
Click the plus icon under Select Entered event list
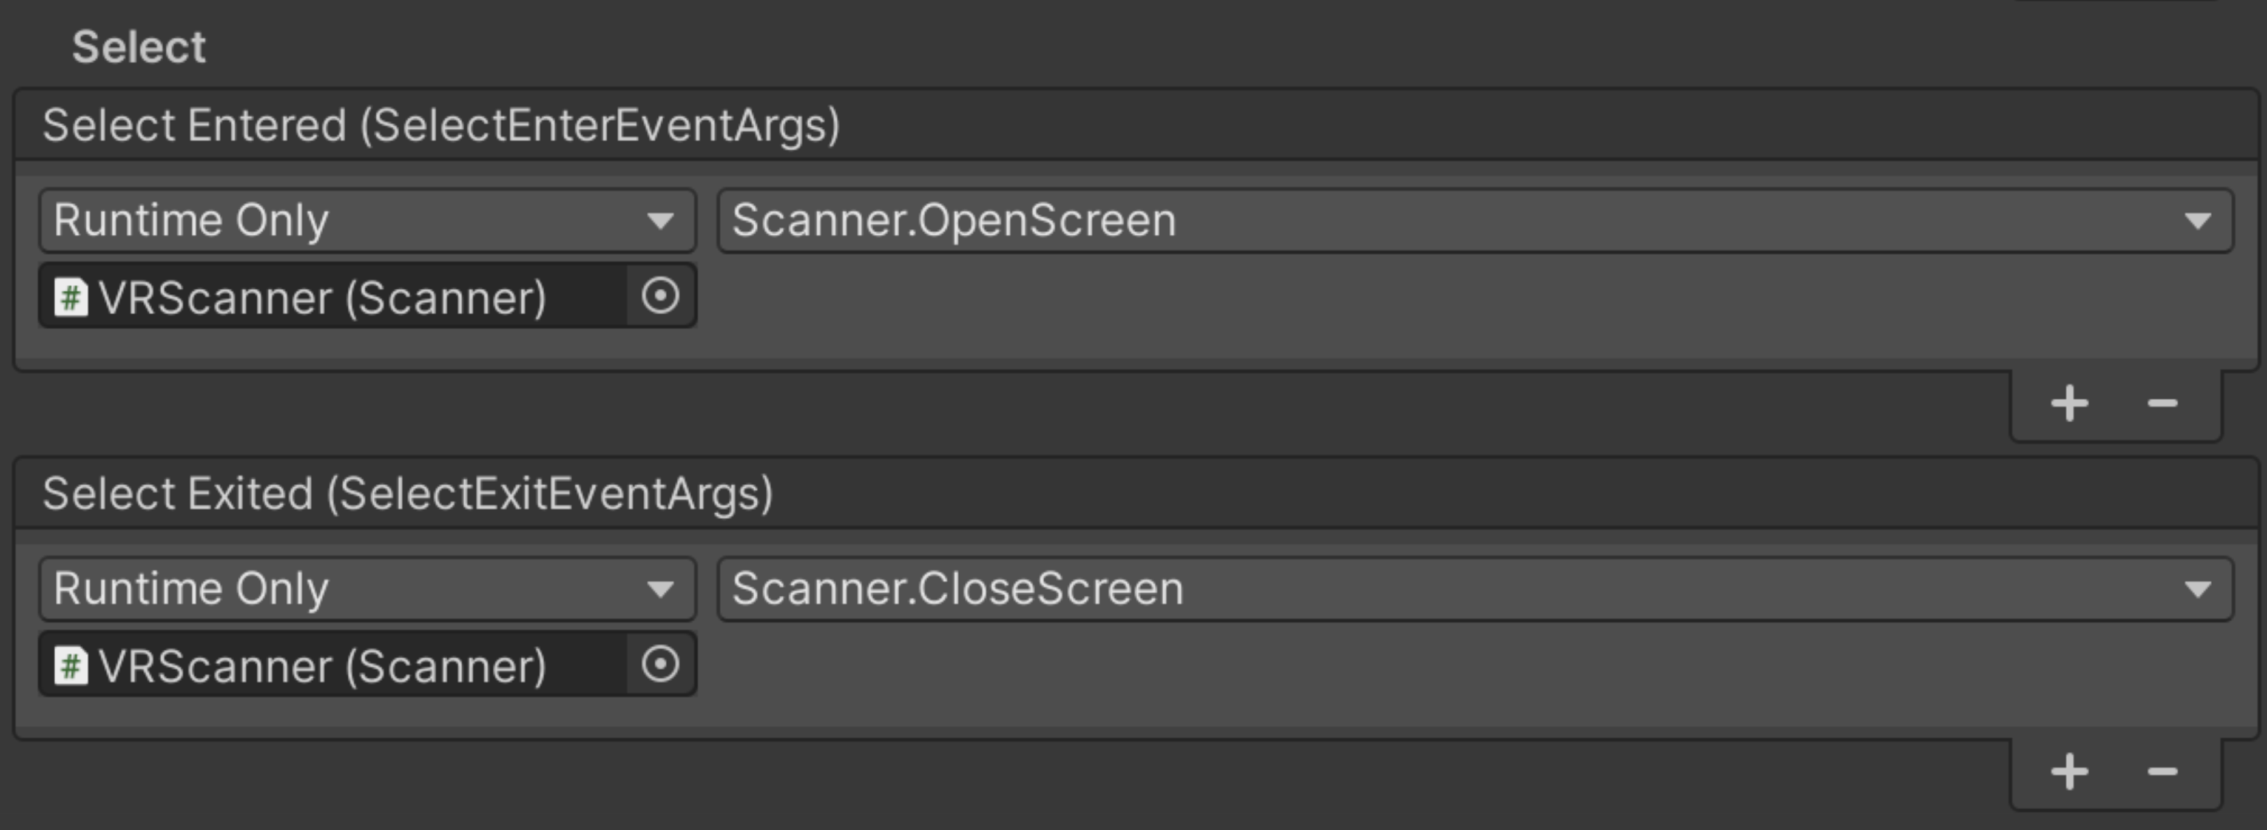point(2069,403)
